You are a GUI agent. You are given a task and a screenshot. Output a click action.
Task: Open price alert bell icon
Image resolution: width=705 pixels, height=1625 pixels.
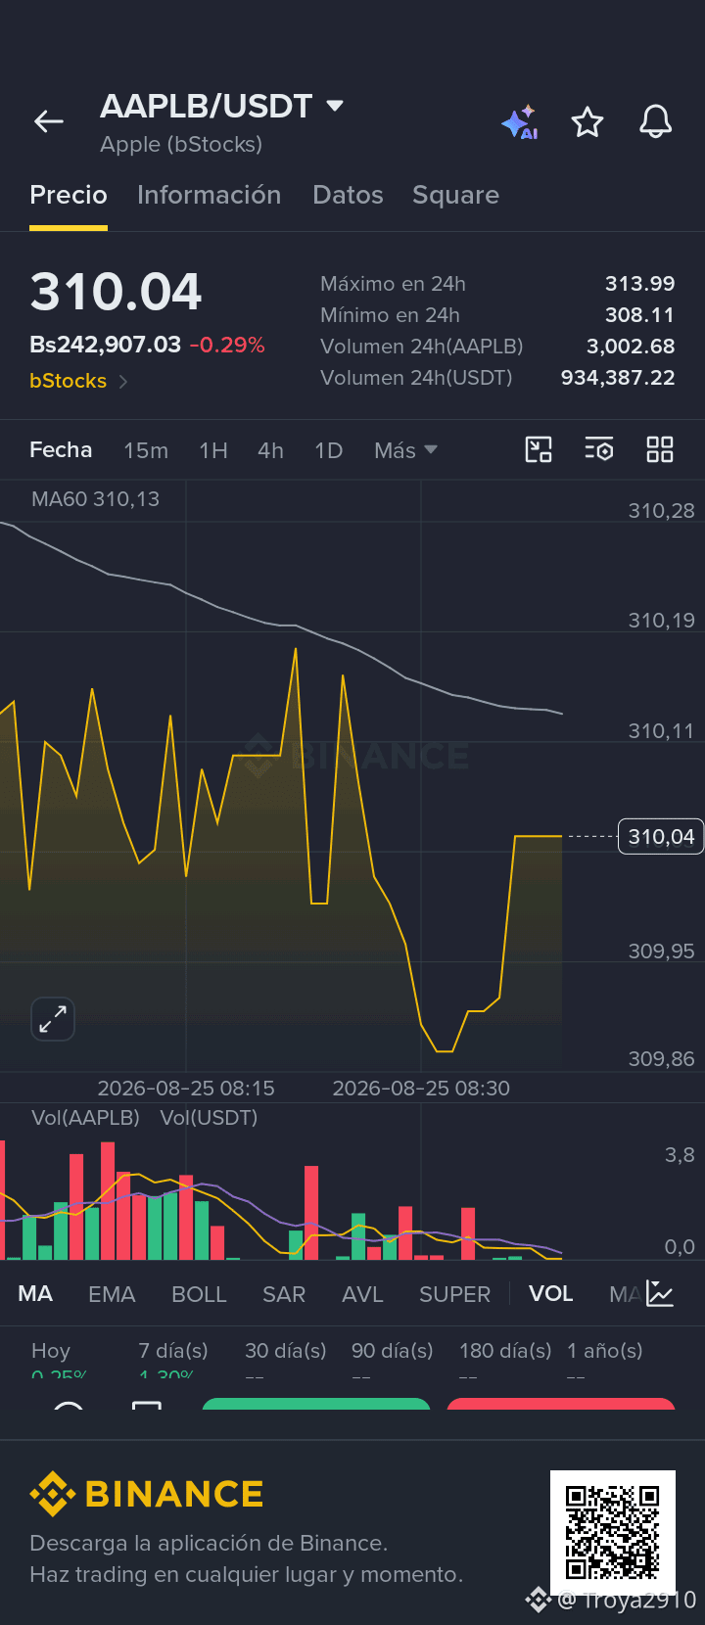tap(656, 121)
